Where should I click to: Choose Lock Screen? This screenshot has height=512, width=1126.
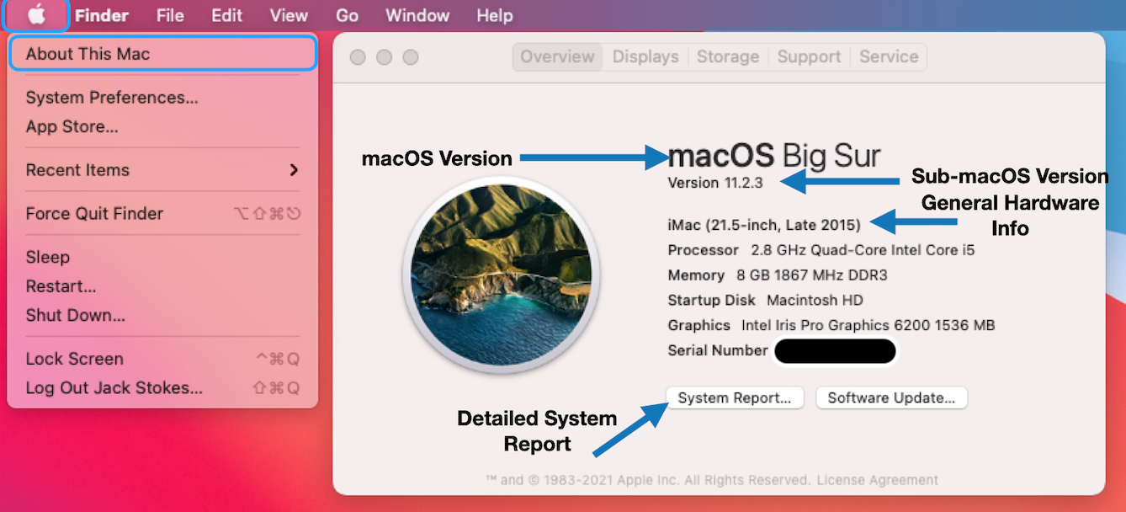pos(163,359)
